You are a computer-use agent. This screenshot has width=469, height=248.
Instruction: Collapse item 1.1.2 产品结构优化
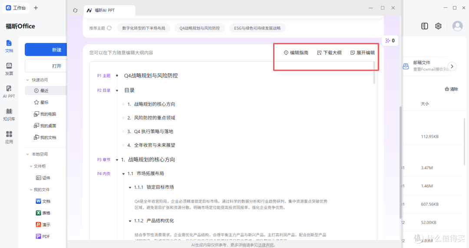pyautogui.click(x=130, y=221)
